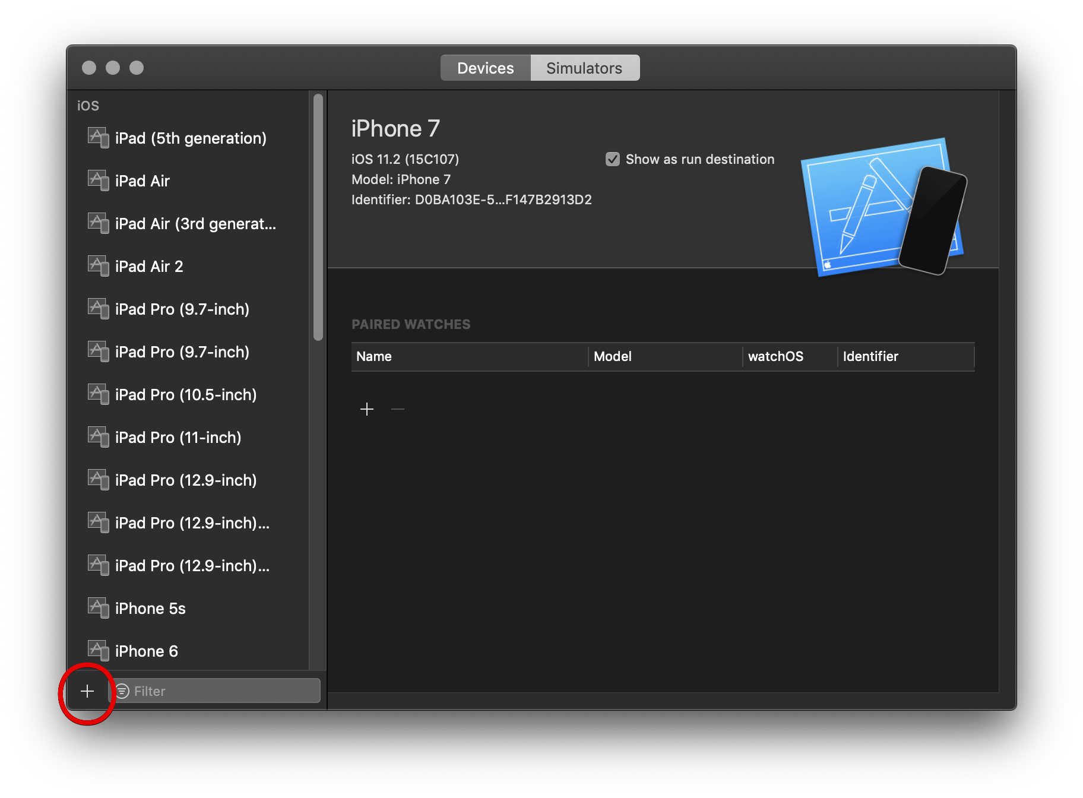1083x798 pixels.
Task: Click the iPad Air 2 simulator icon
Action: pyautogui.click(x=98, y=266)
